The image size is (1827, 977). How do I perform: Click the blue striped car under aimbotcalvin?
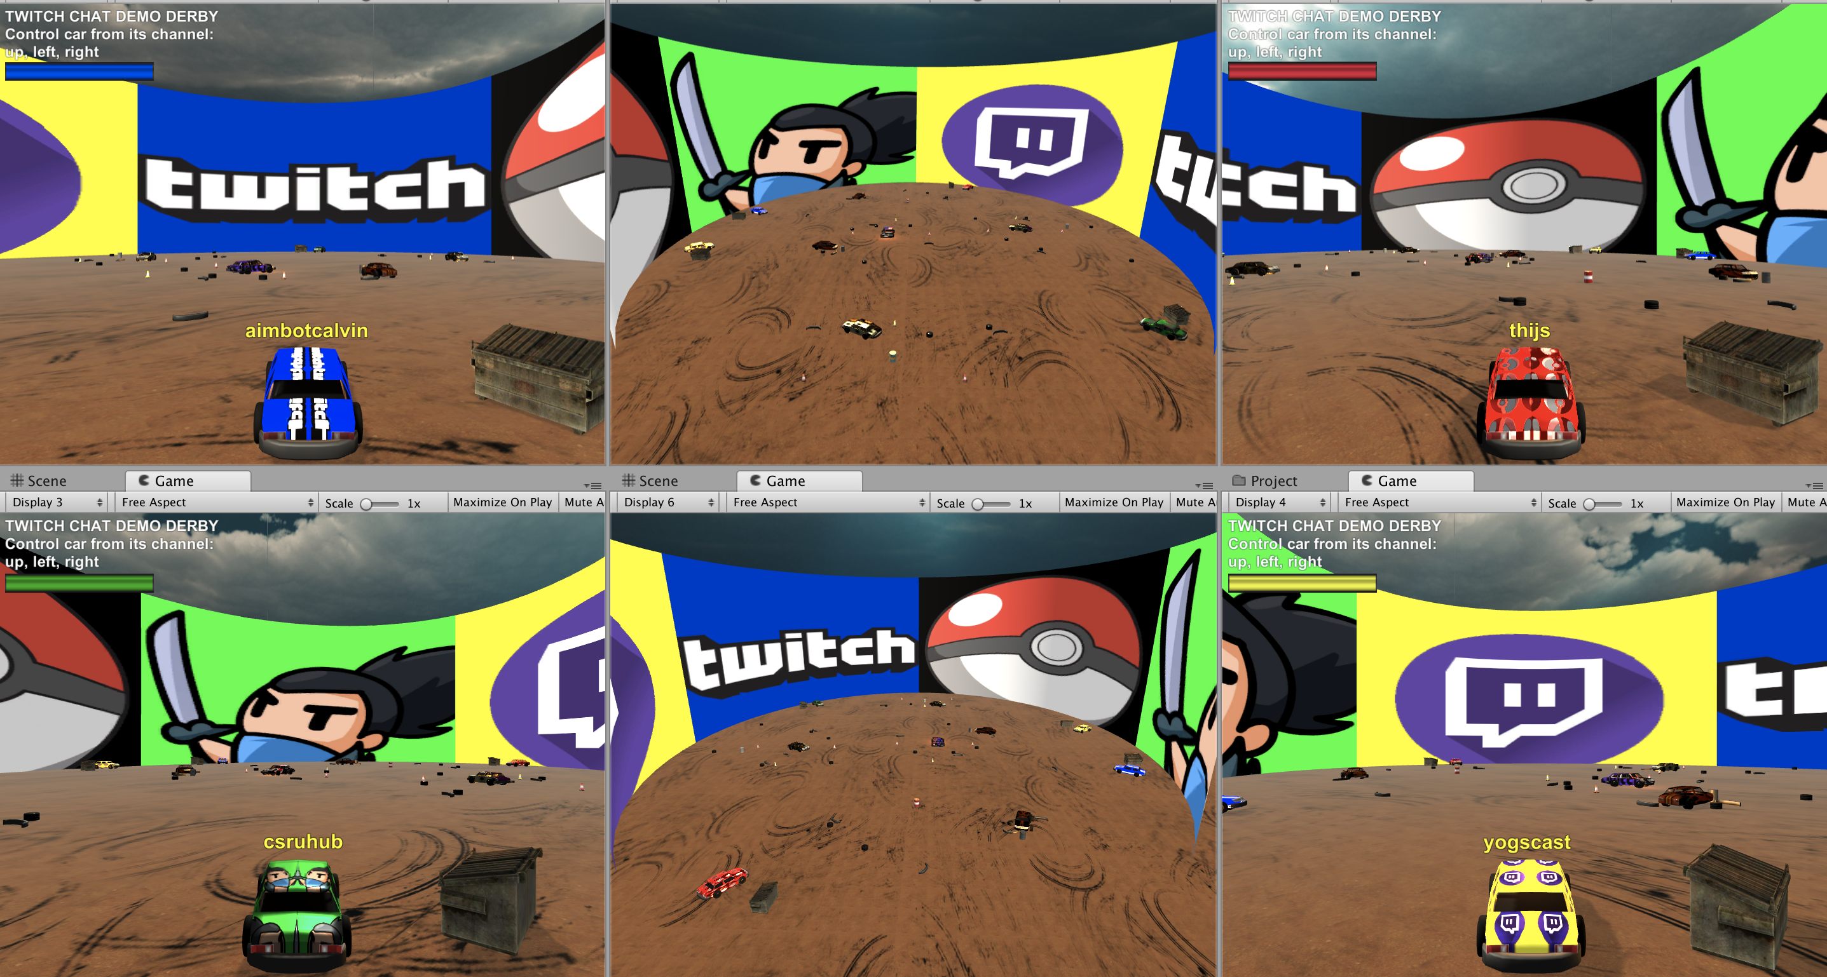click(308, 402)
